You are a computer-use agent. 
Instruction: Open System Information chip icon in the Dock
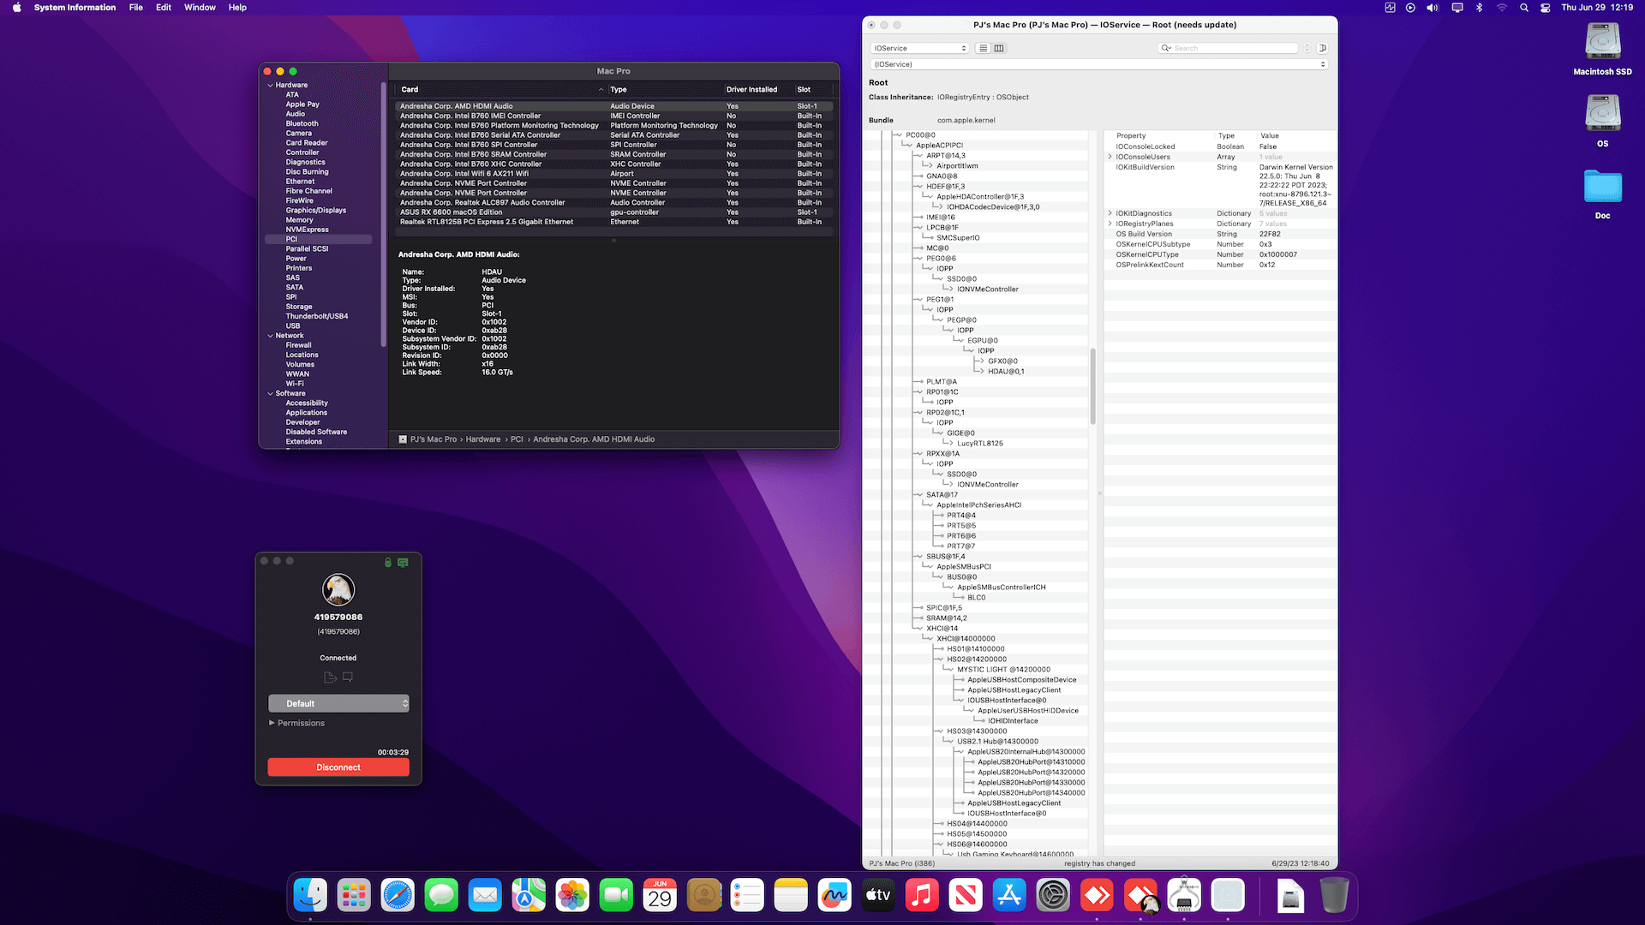pyautogui.click(x=1184, y=896)
